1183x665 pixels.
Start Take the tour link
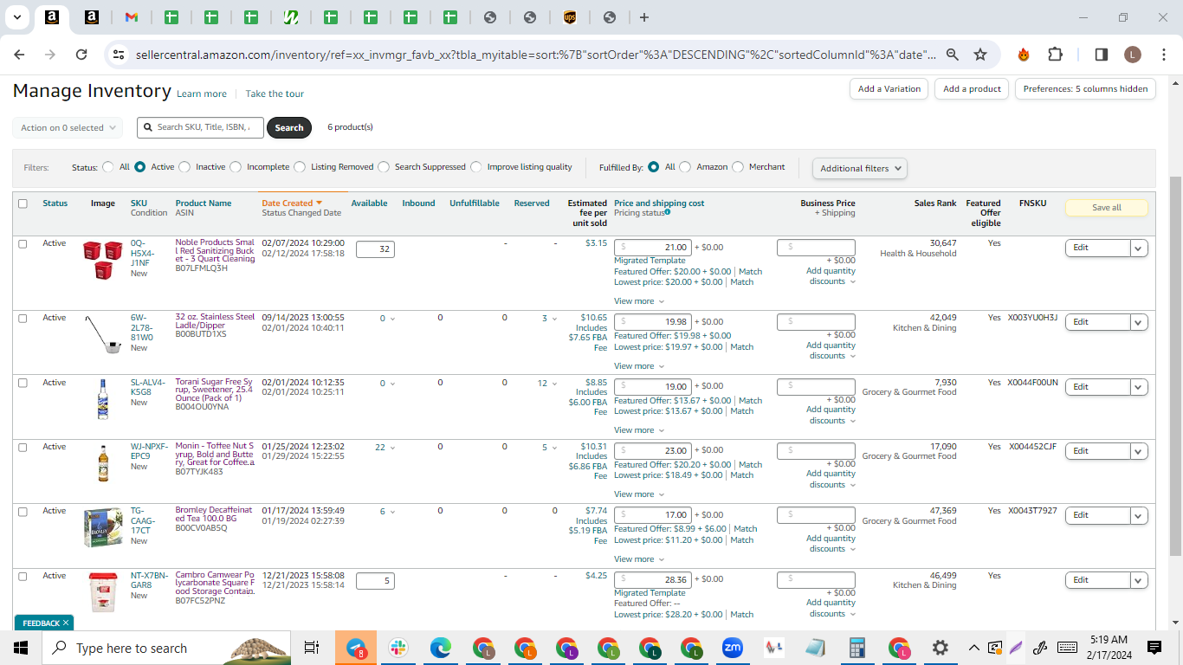click(x=275, y=94)
